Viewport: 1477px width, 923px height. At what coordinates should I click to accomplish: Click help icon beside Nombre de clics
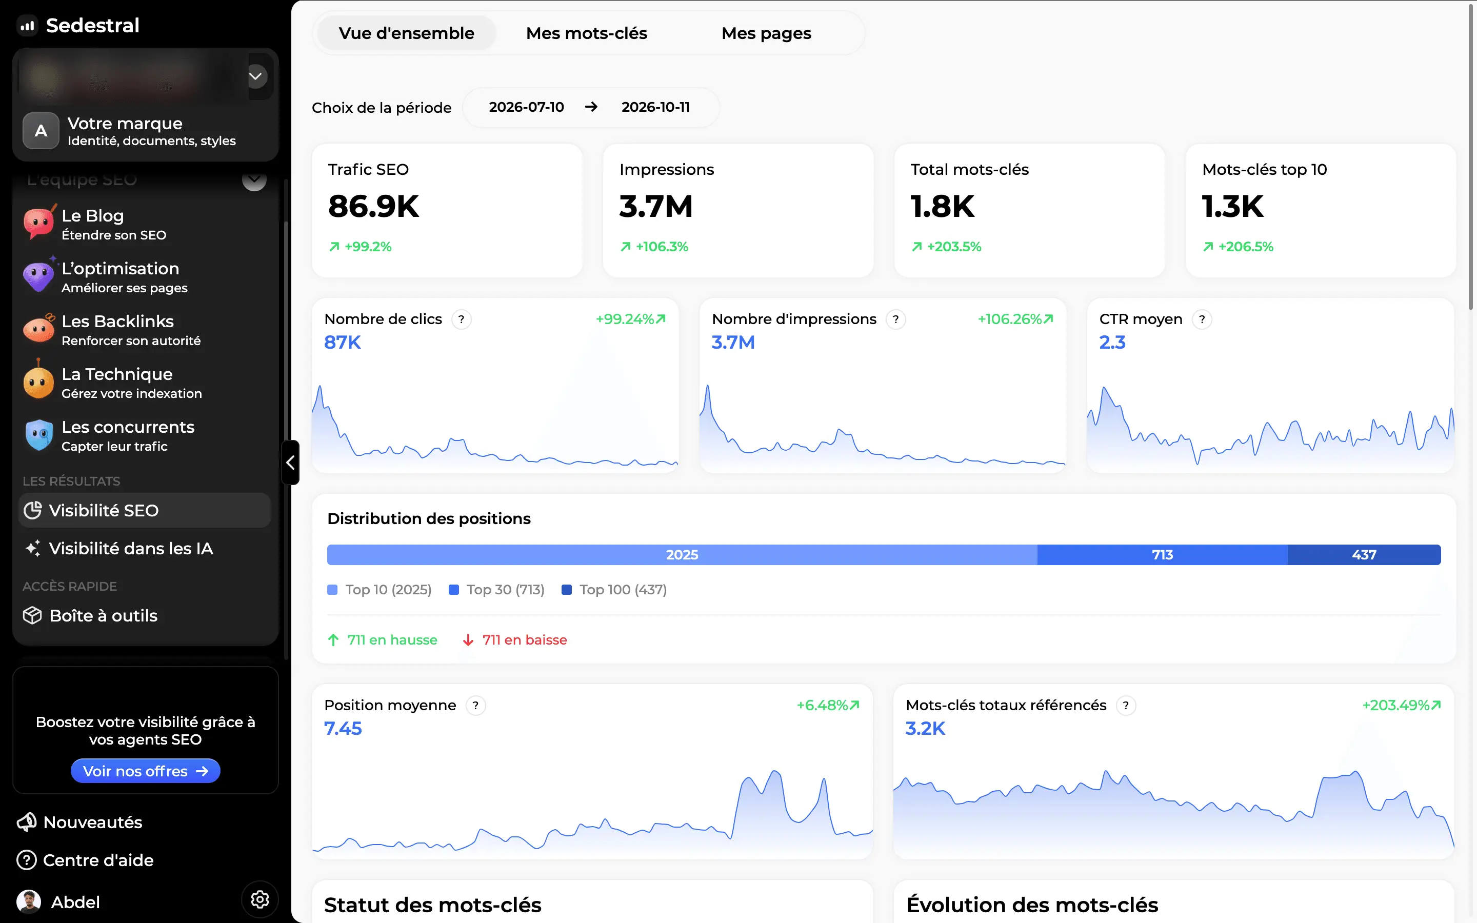462,319
